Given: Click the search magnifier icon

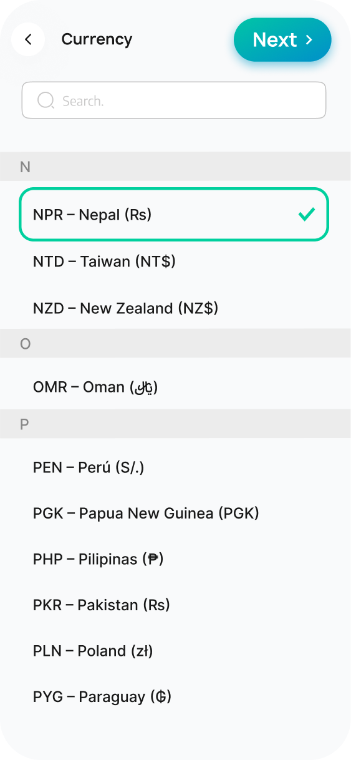Looking at the screenshot, I should [46, 100].
